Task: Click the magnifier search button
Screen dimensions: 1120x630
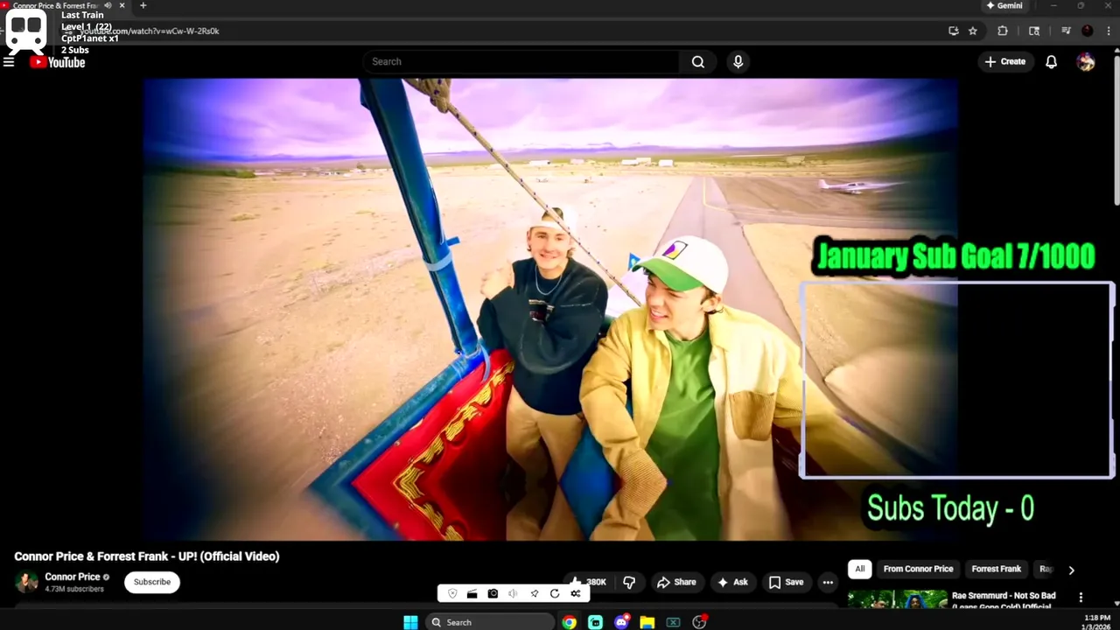Action: (698, 62)
